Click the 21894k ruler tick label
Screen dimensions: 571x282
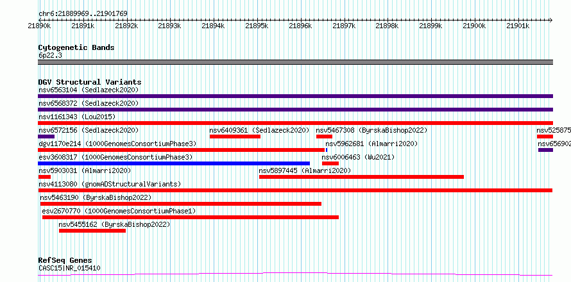(213, 26)
